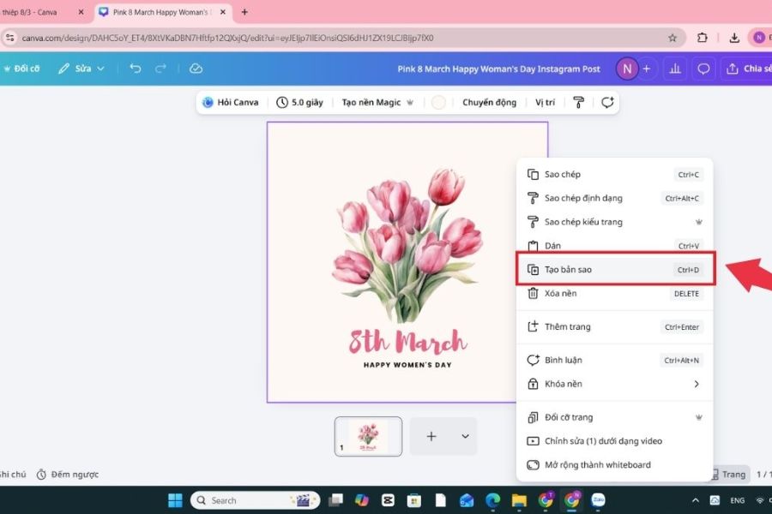Click the Chuyển động button
This screenshot has width=772, height=514.
[x=489, y=102]
